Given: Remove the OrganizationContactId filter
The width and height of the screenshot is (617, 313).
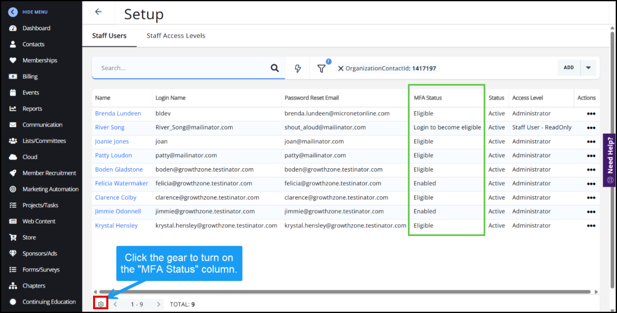Looking at the screenshot, I should (341, 69).
